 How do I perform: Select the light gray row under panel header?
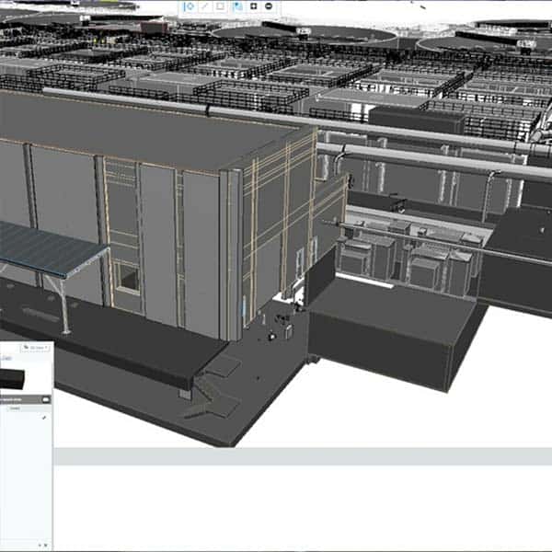[22, 409]
